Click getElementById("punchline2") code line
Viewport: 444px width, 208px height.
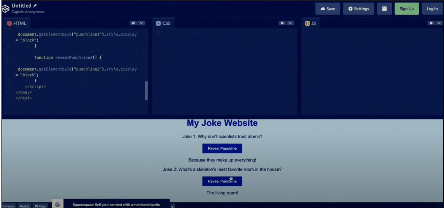point(77,69)
